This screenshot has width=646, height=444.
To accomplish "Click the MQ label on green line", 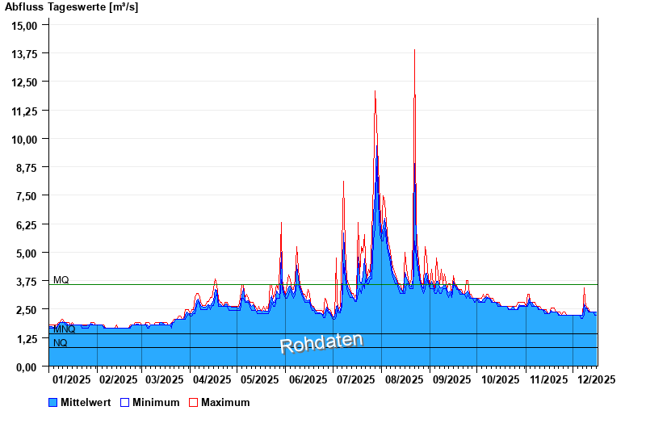I will tap(61, 280).
